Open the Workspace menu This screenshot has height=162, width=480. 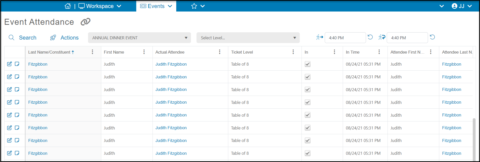[100, 6]
